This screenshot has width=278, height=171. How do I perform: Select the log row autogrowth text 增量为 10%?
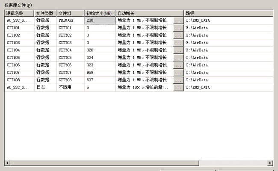click(129, 87)
